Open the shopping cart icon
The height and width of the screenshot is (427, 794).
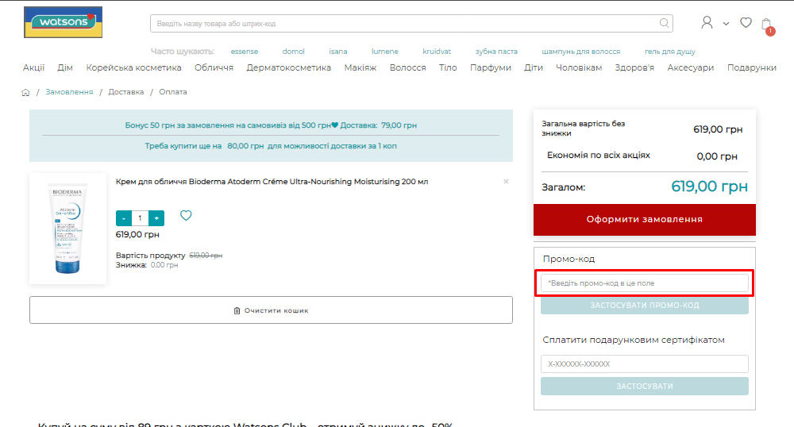(x=767, y=25)
